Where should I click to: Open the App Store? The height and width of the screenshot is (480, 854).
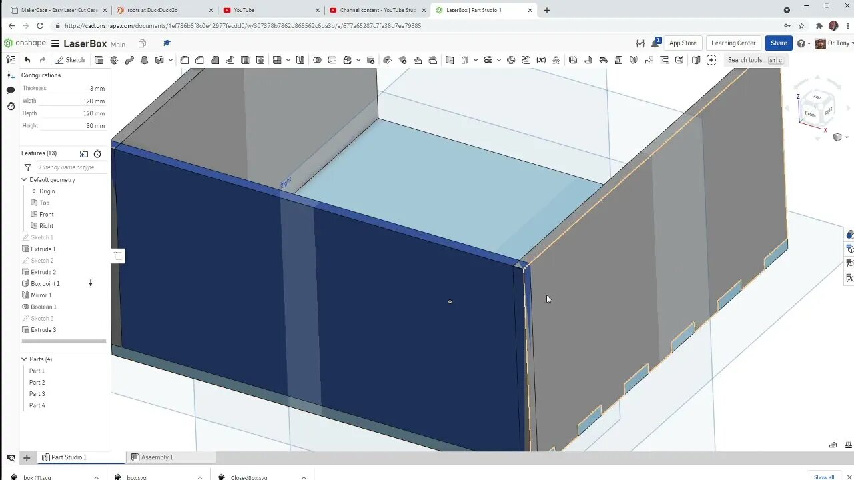(x=683, y=43)
